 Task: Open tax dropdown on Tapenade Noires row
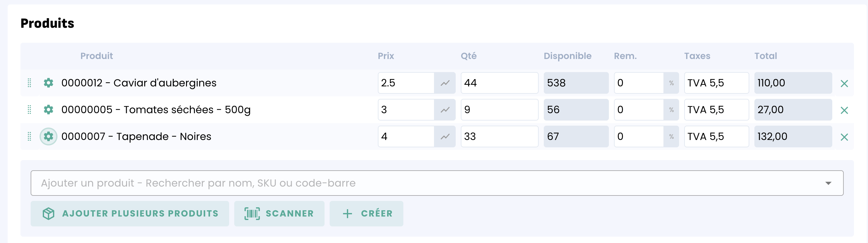pyautogui.click(x=716, y=136)
